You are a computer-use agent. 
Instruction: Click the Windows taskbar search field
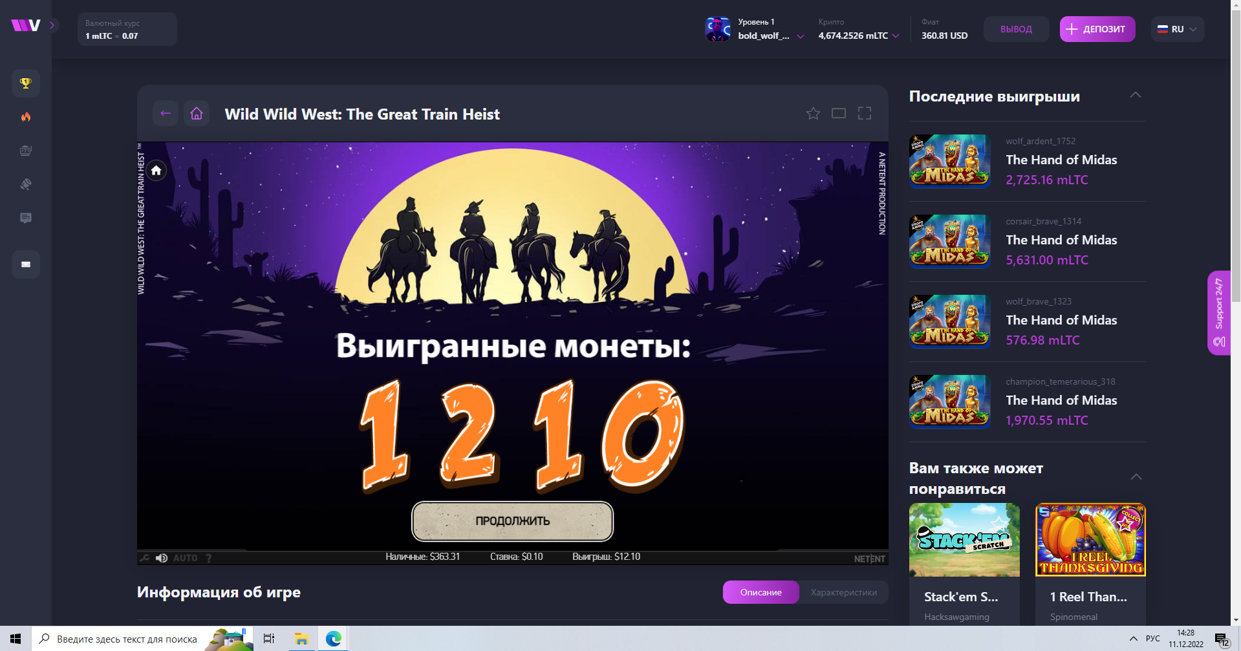[x=142, y=639]
